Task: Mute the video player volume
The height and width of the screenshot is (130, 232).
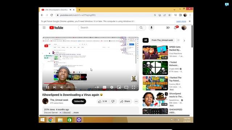Action: click(62, 87)
